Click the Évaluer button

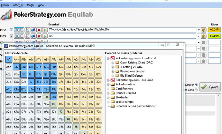[x=210, y=87]
